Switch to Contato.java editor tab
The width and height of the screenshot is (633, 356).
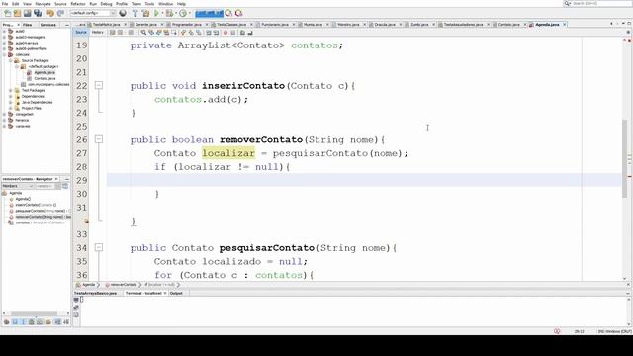click(508, 25)
